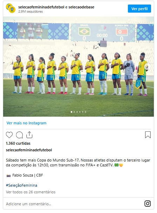Open comments via speech bubble icon
The height and width of the screenshot is (213, 157).
19,135
